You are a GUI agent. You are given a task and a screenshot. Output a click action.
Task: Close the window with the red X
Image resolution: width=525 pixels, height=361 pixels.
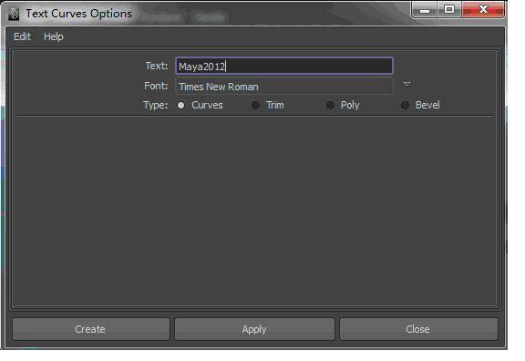483,9
